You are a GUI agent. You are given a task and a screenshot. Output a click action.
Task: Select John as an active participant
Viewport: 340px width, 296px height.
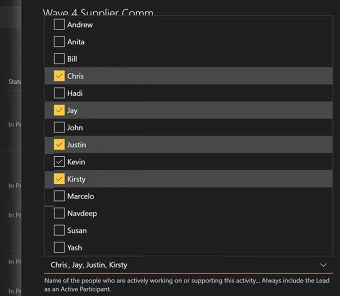click(59, 127)
